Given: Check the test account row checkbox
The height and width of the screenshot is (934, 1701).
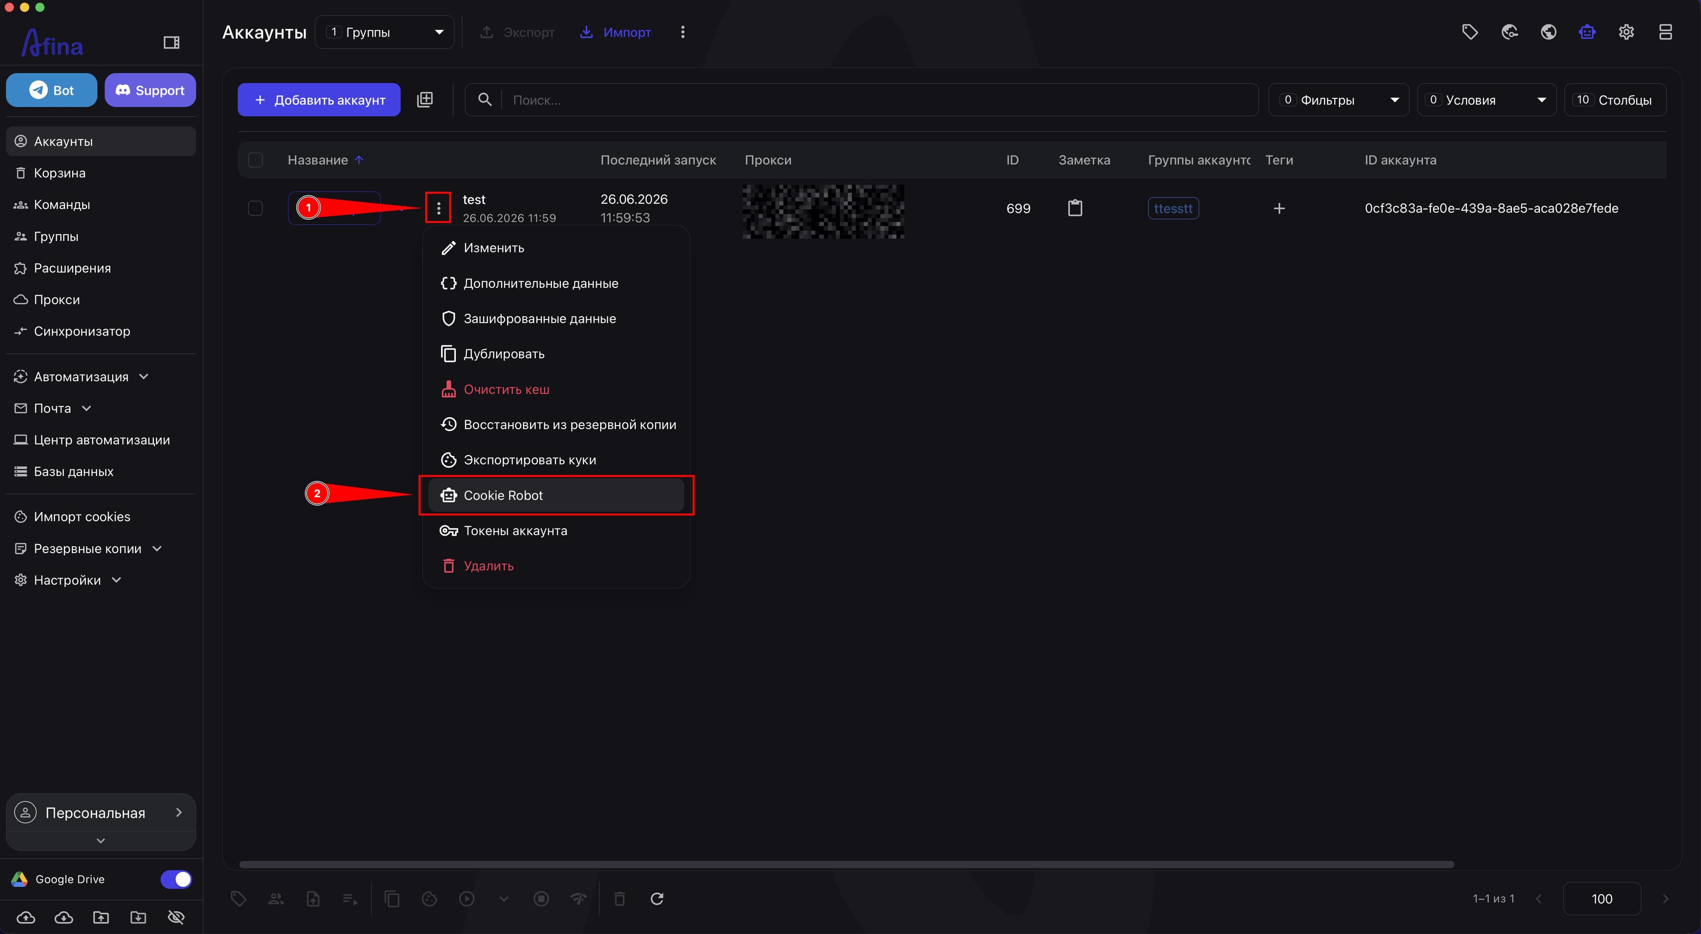Looking at the screenshot, I should 255,208.
